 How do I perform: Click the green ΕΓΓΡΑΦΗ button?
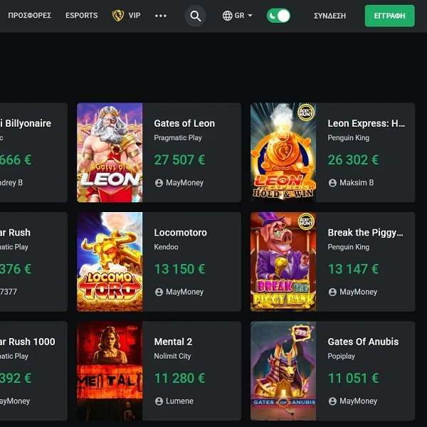click(390, 16)
